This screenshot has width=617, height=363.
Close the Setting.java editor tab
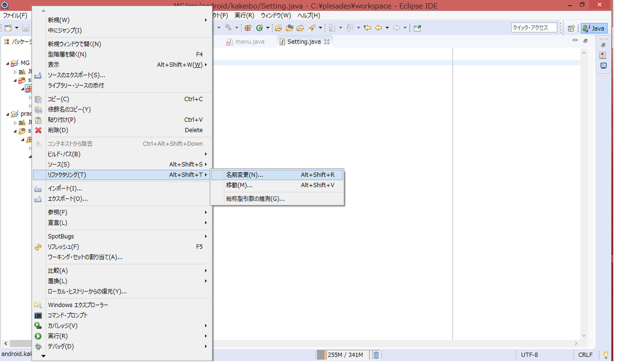[326, 42]
